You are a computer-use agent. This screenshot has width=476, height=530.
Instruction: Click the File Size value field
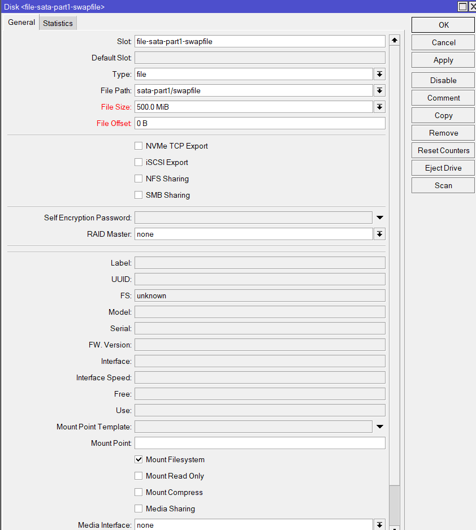254,107
